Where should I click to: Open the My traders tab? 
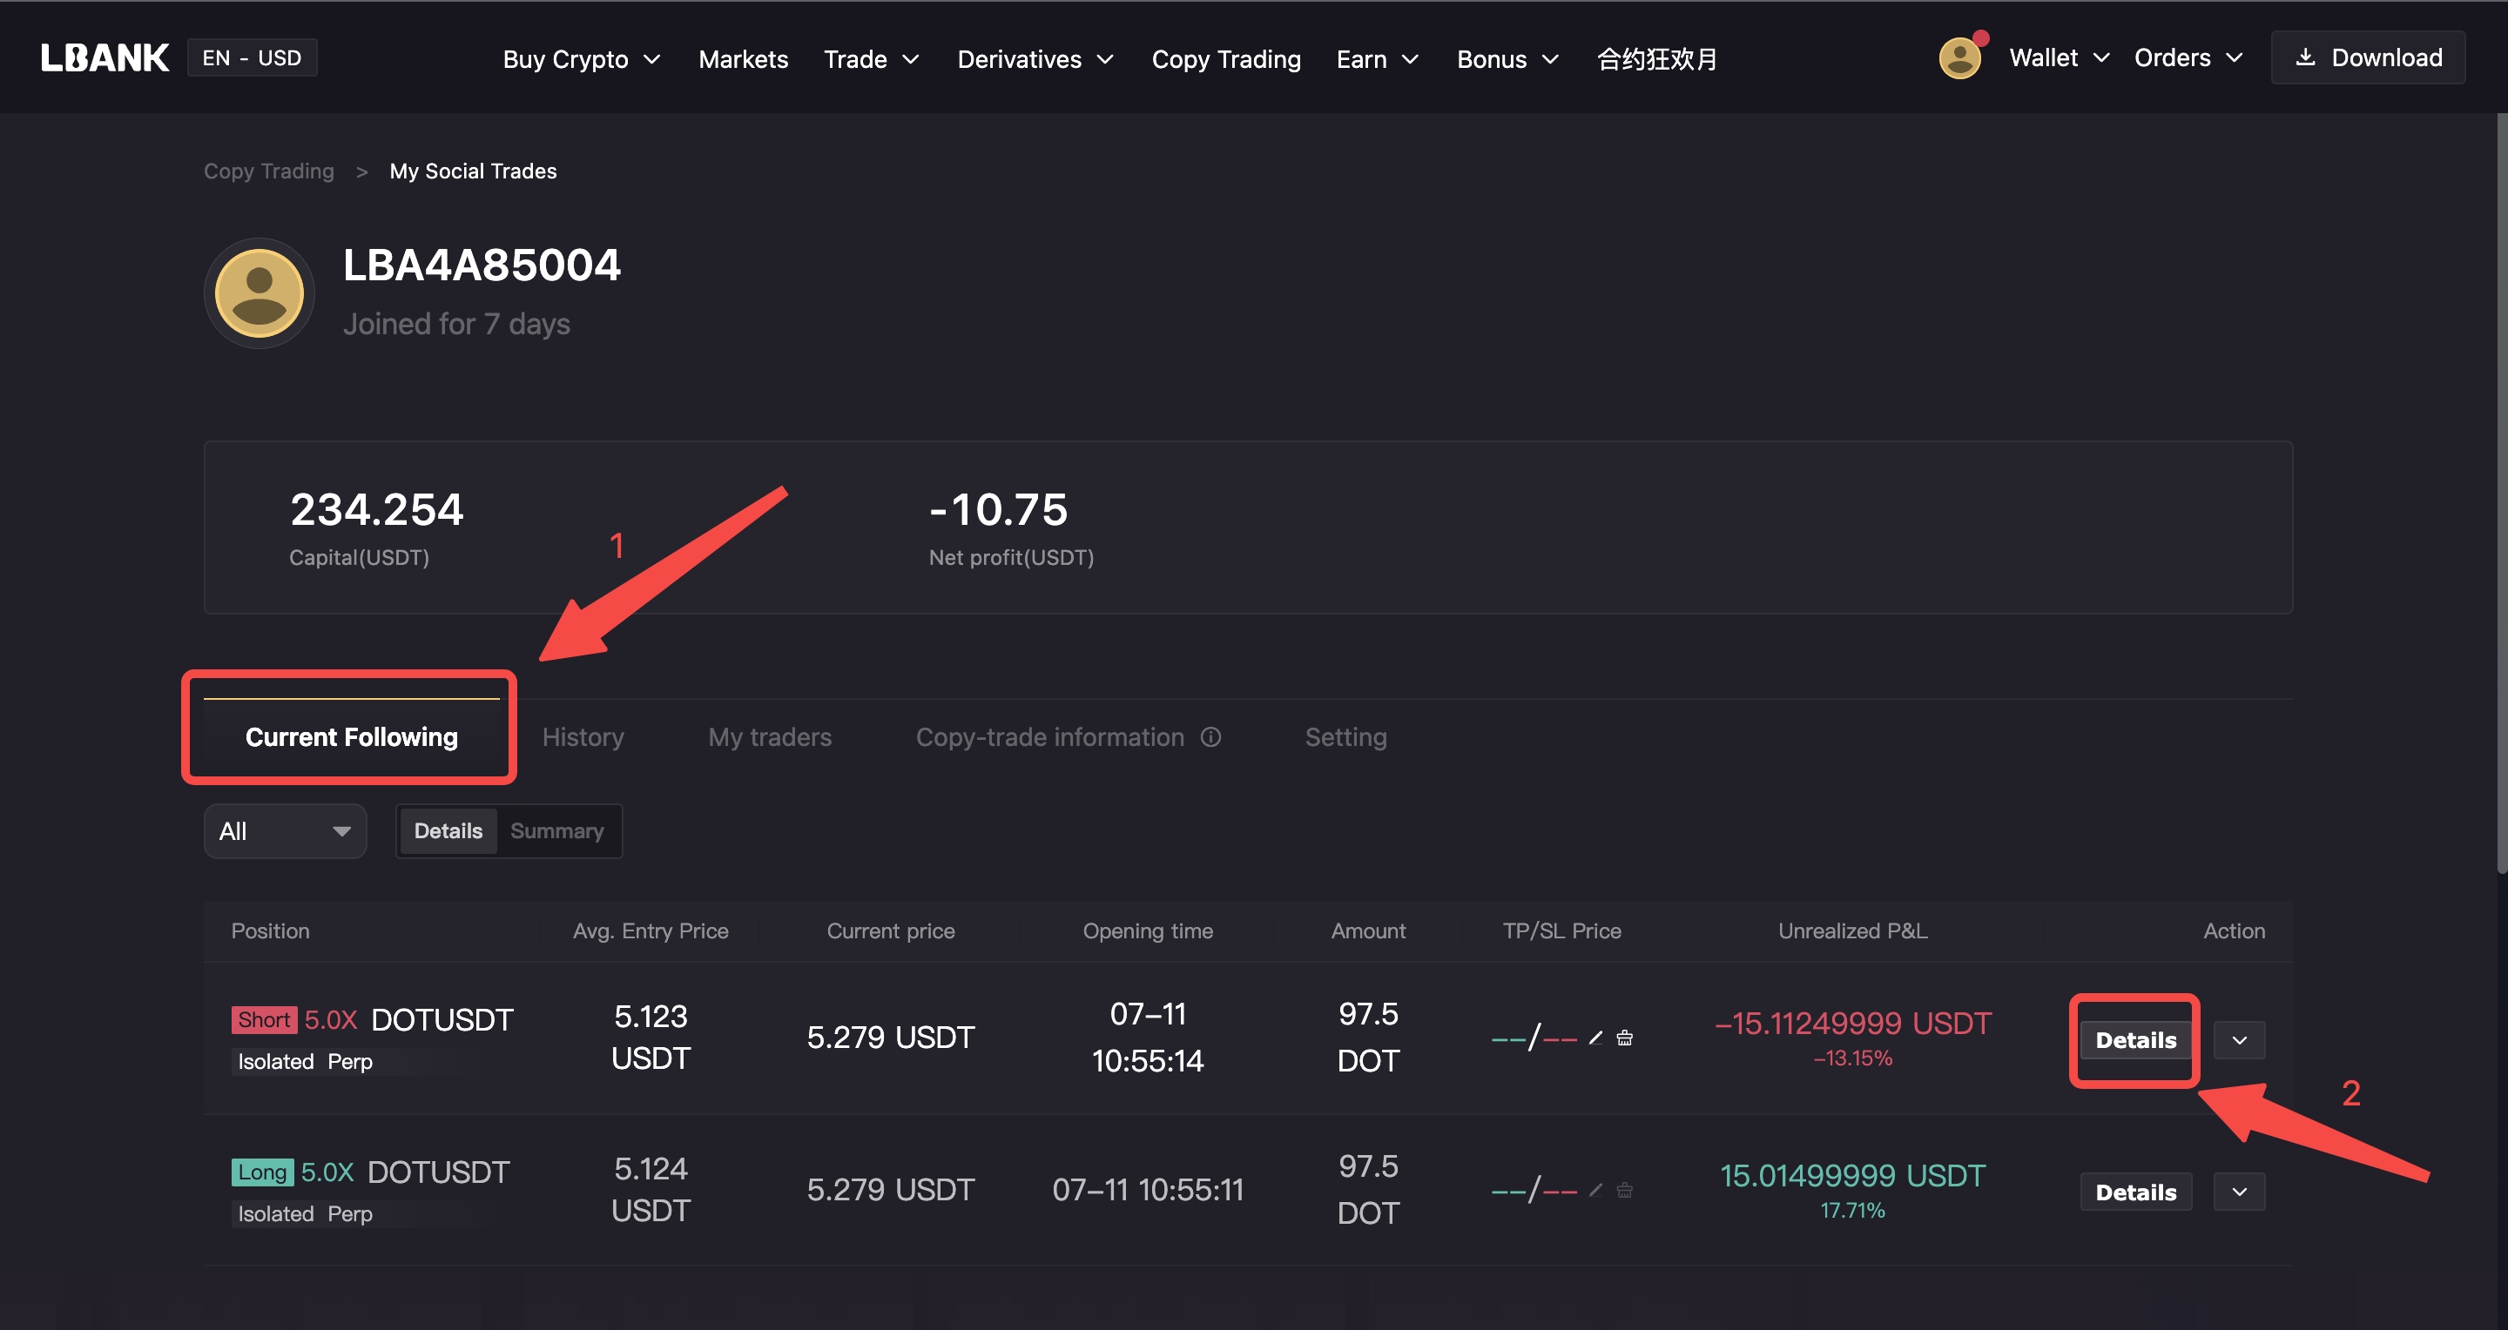tap(769, 737)
